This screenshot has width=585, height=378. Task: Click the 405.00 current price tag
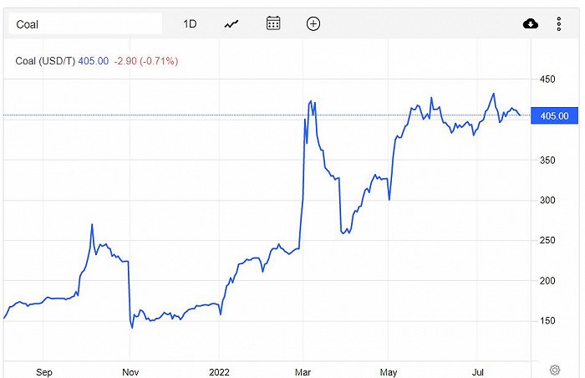point(553,115)
